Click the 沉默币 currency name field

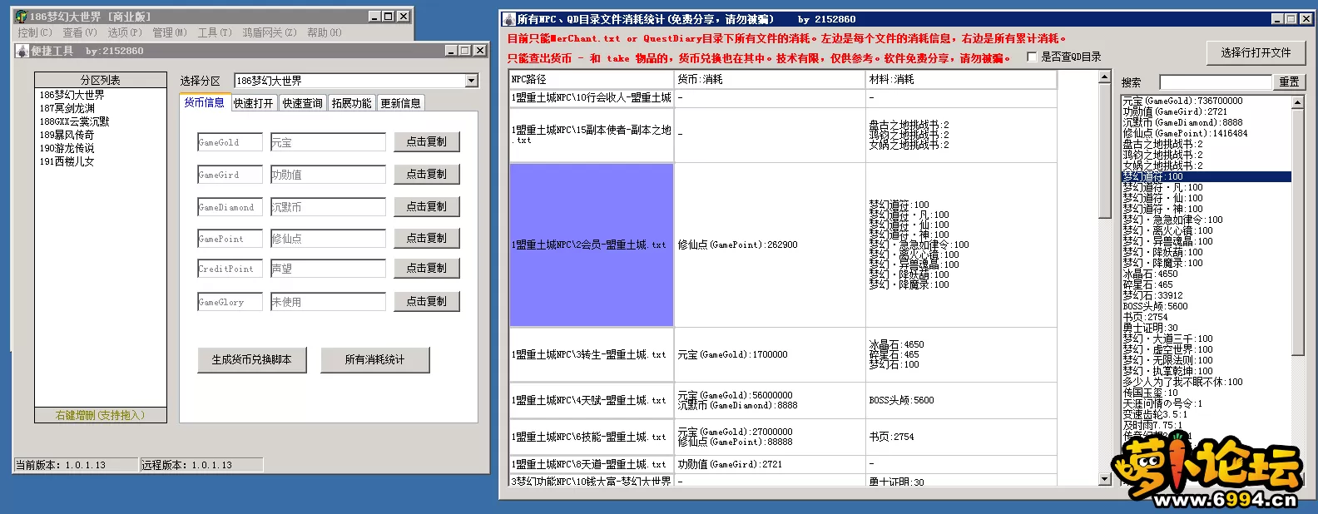328,206
